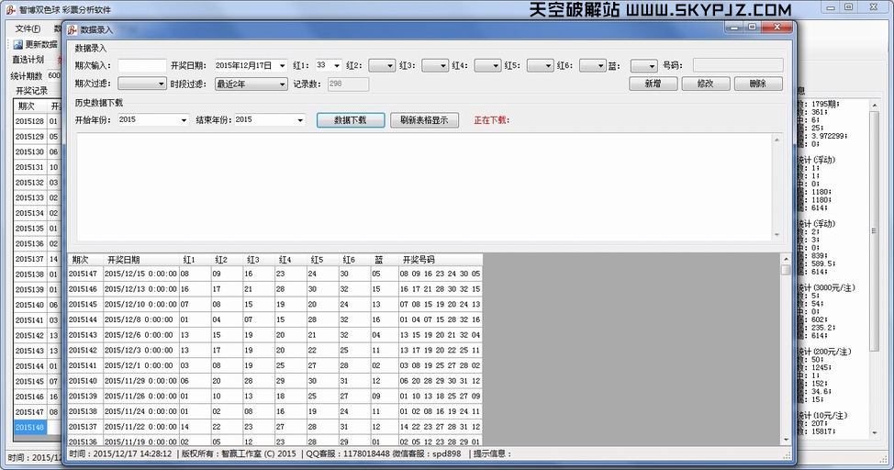Image resolution: width=894 pixels, height=470 pixels.
Task: Expand the 时段过滤 dropdown showing 最近2年
Action: click(x=282, y=84)
